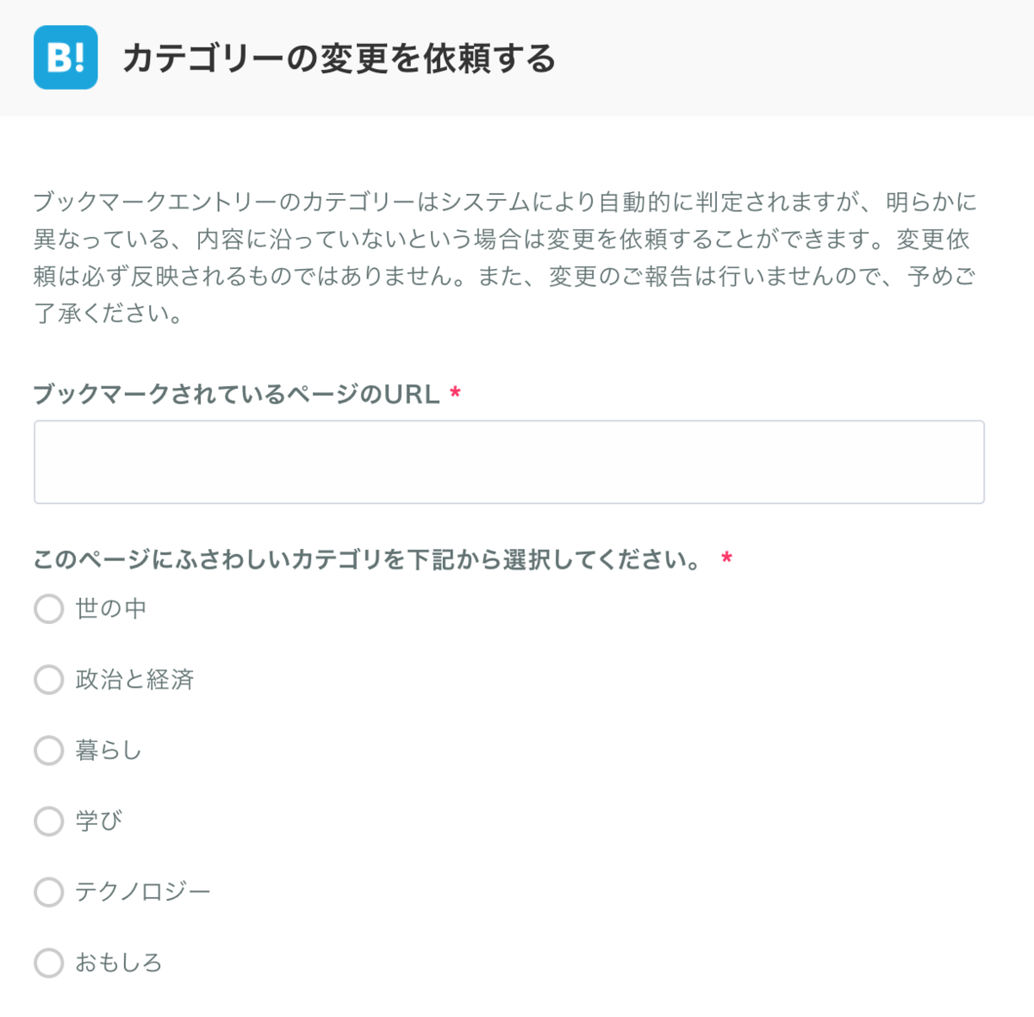Viewport: 1034px width, 1017px height.
Task: Focus the bookmarked page URL input field
Action: coord(508,462)
